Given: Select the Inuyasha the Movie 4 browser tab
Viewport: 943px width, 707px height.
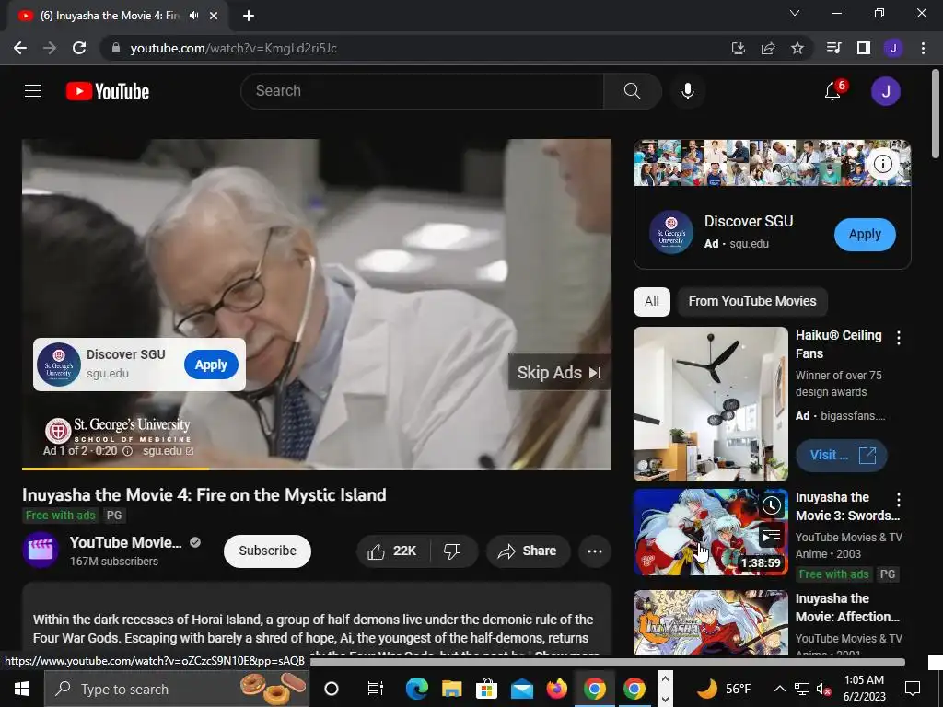Looking at the screenshot, I should 111,16.
